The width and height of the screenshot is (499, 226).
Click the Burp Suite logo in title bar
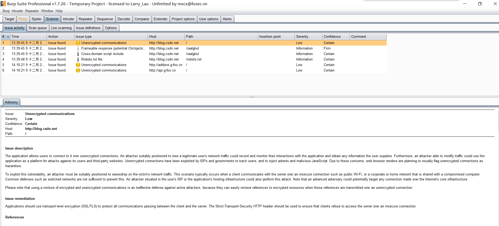(x=3, y=4)
